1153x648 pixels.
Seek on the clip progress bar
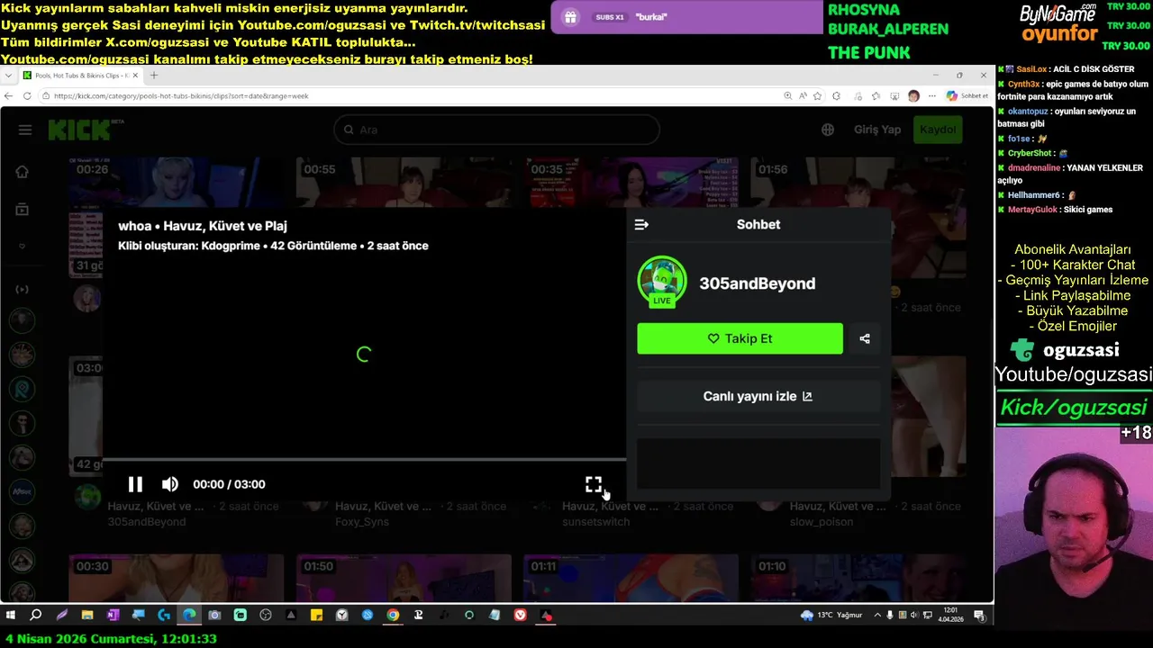[364, 459]
